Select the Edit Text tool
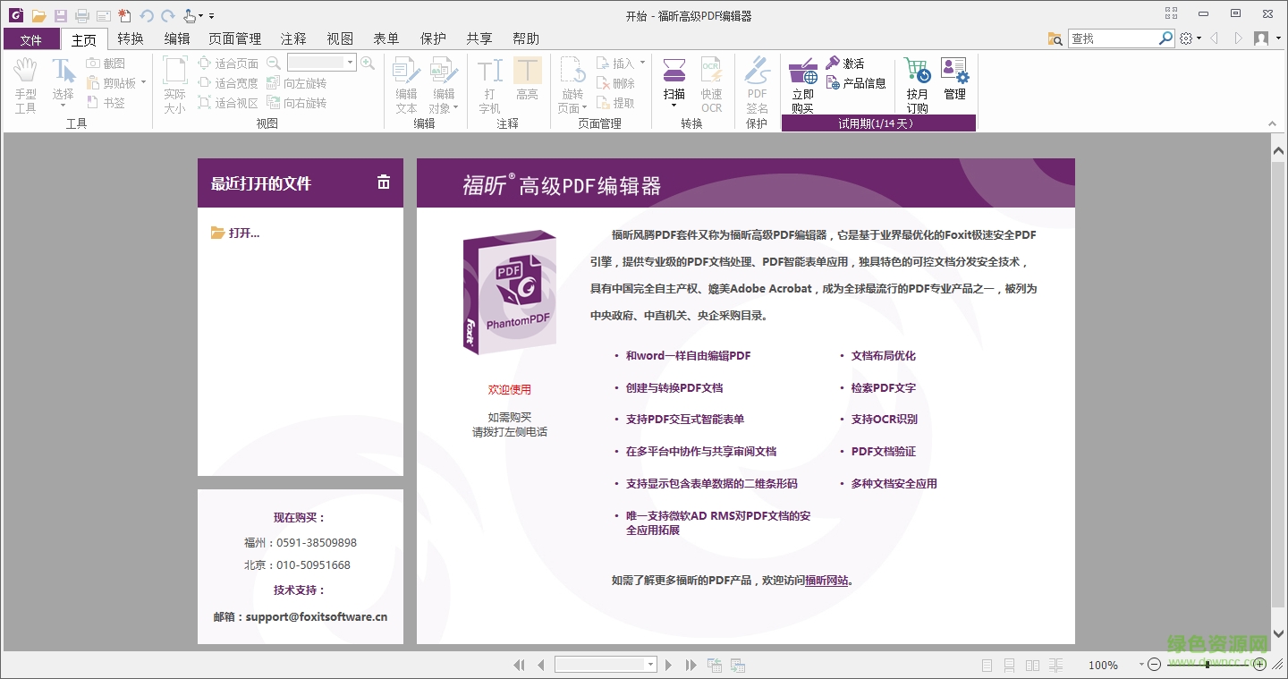Viewport: 1288px width, 679px height. pos(405,85)
